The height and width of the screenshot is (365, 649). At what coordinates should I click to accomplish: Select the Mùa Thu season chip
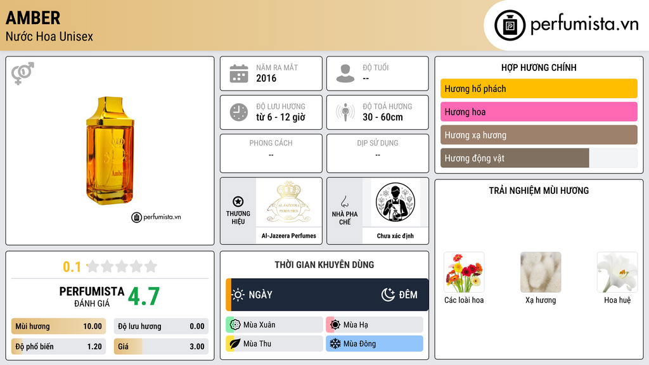tap(274, 343)
